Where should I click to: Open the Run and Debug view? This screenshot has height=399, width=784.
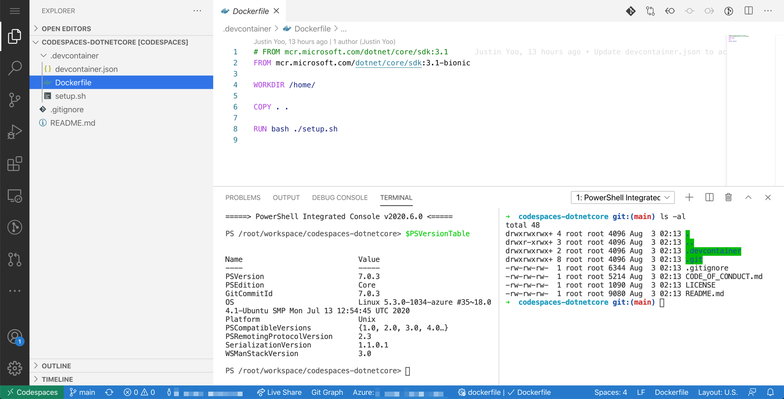pos(15,132)
